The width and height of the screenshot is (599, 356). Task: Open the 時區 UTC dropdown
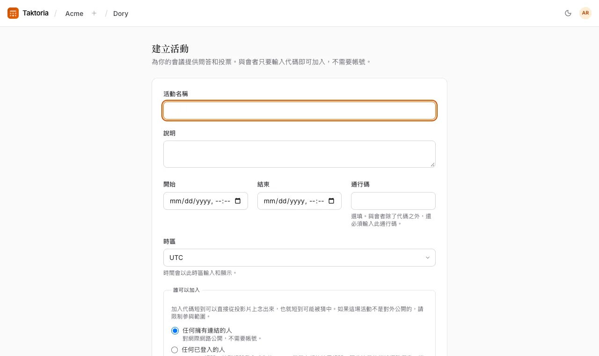click(299, 258)
